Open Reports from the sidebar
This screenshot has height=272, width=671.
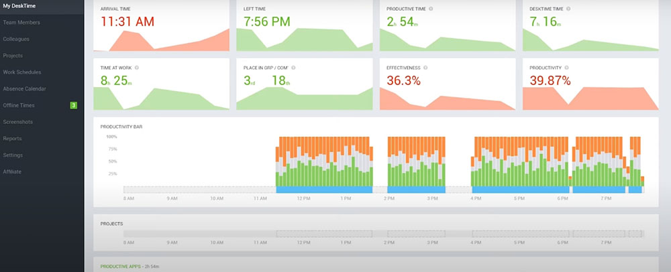tap(13, 139)
